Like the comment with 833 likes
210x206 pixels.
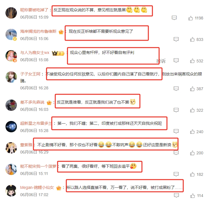(x=192, y=39)
